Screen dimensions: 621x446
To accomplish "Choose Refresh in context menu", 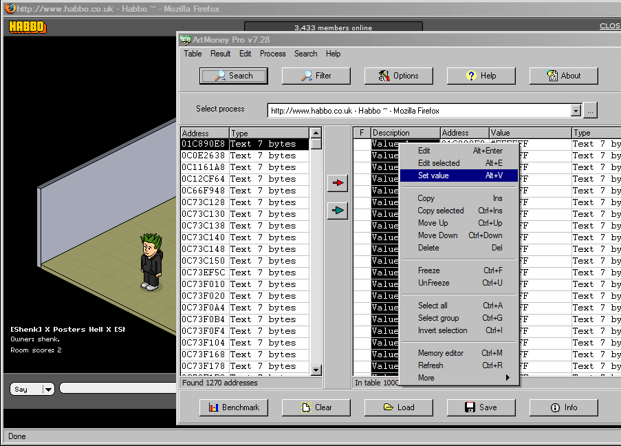I will pyautogui.click(x=459, y=365).
